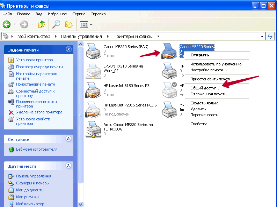
Task: Click the HP LaserJet P2015 Series PCL 6 icon
Action: click(x=93, y=110)
